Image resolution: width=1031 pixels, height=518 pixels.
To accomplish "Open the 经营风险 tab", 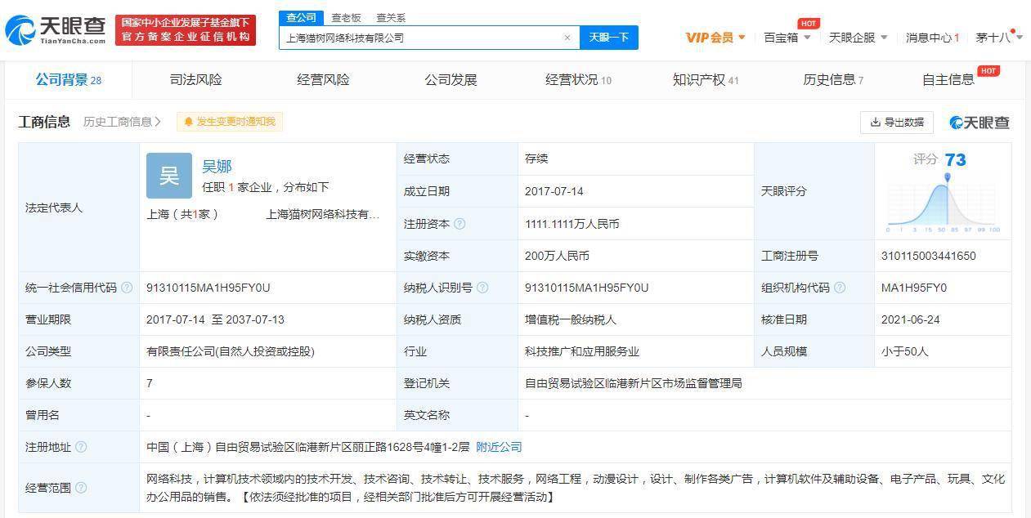I will coord(323,79).
